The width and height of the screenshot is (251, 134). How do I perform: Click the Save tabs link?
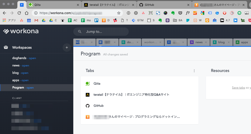[x=238, y=88]
